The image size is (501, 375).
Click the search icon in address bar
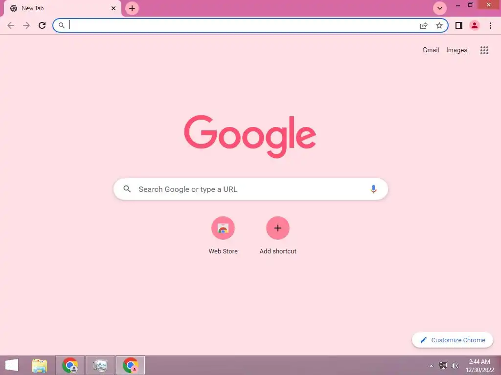tap(61, 25)
